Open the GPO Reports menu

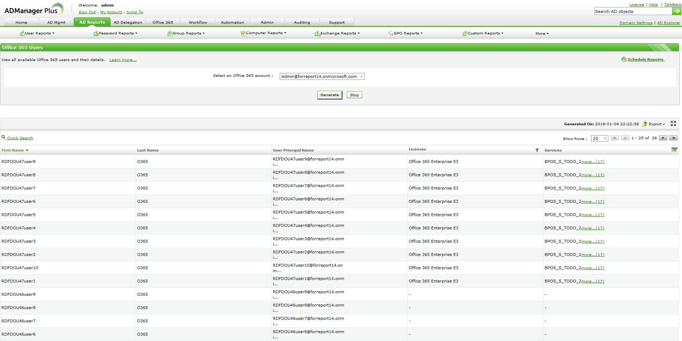(406, 33)
